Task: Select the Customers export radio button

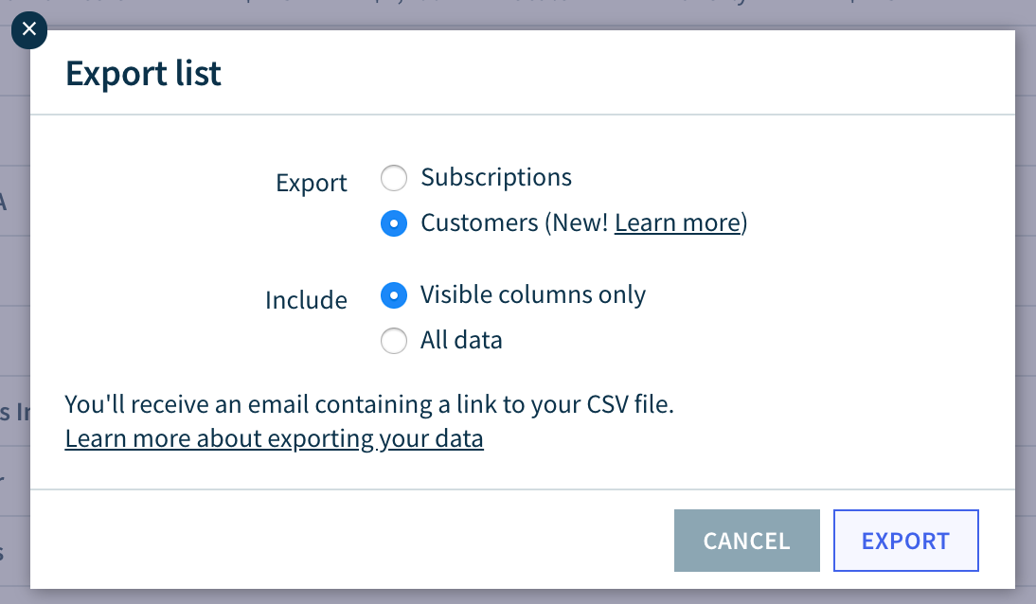Action: pyautogui.click(x=394, y=223)
